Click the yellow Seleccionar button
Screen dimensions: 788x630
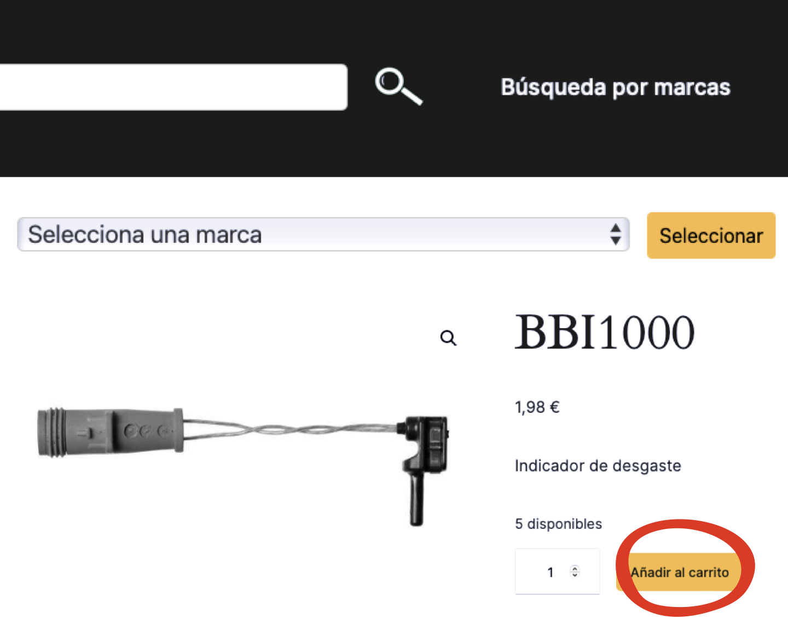point(711,235)
